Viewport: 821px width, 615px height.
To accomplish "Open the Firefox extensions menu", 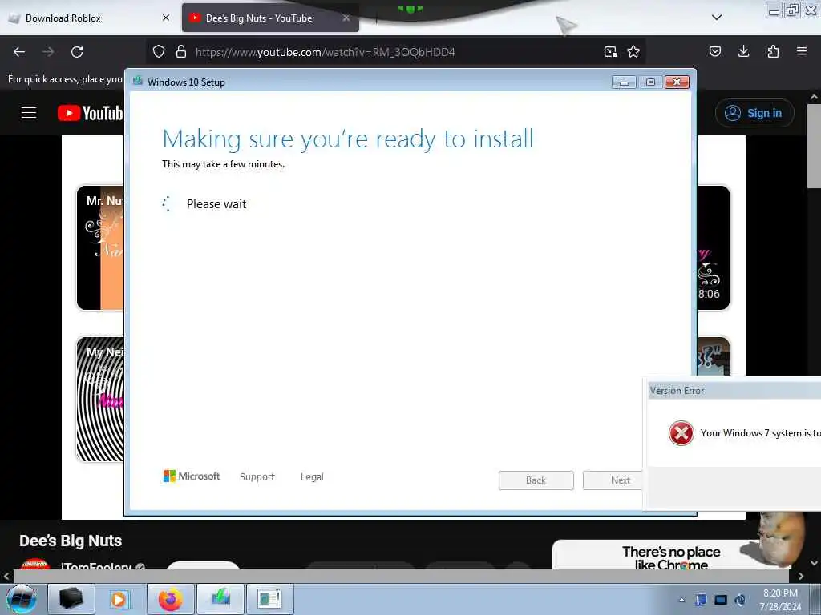I will [x=773, y=51].
